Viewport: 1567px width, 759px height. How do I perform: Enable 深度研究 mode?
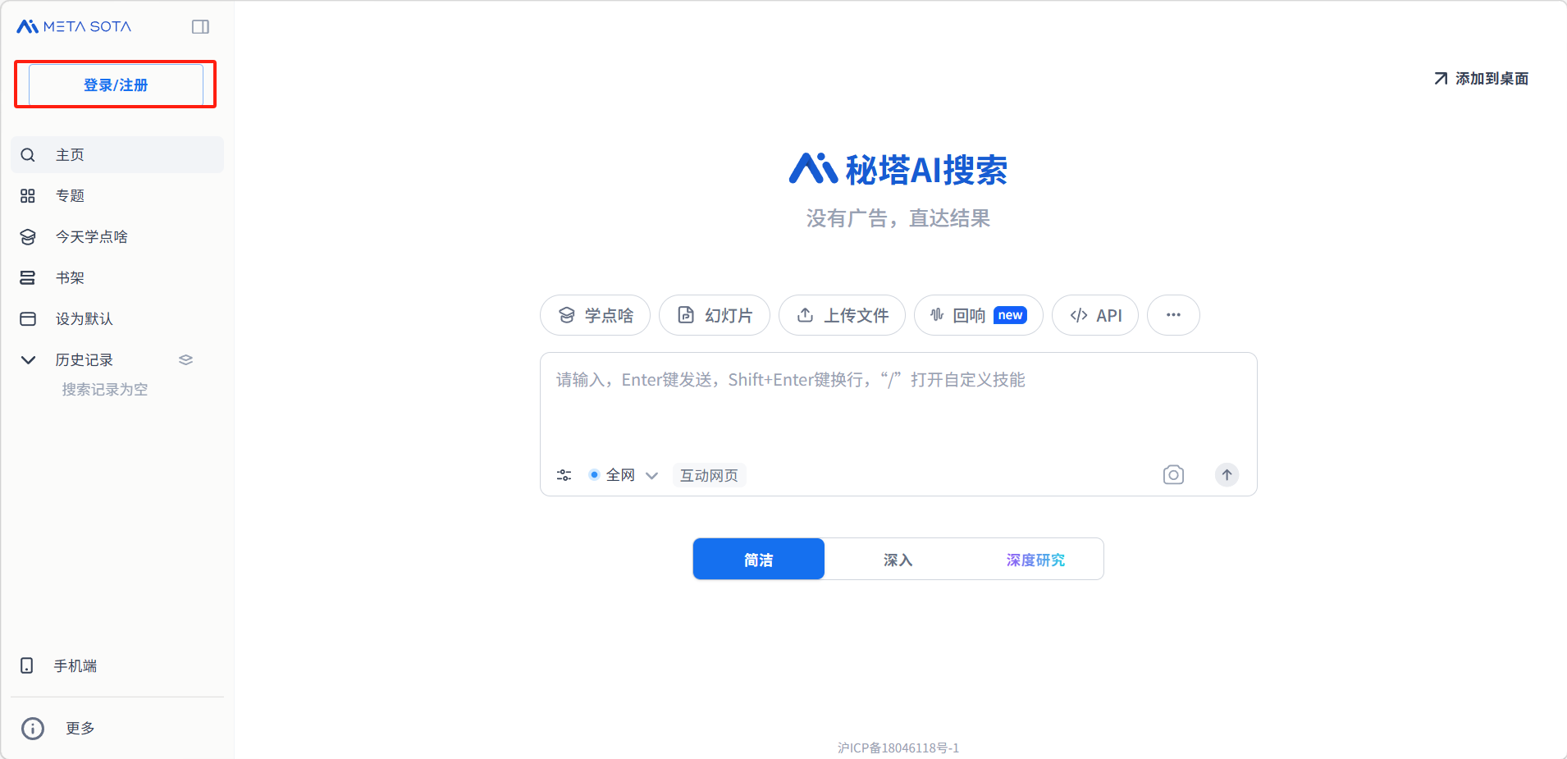pyautogui.click(x=1035, y=560)
